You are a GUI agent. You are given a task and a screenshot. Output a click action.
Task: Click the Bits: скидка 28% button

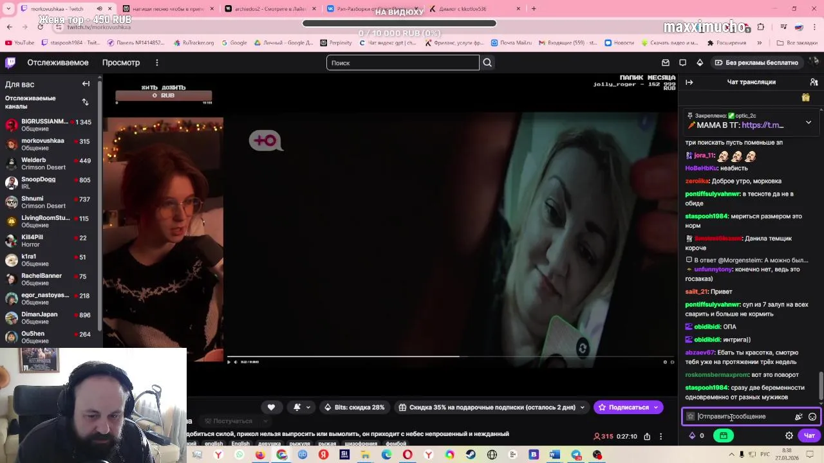[354, 407]
